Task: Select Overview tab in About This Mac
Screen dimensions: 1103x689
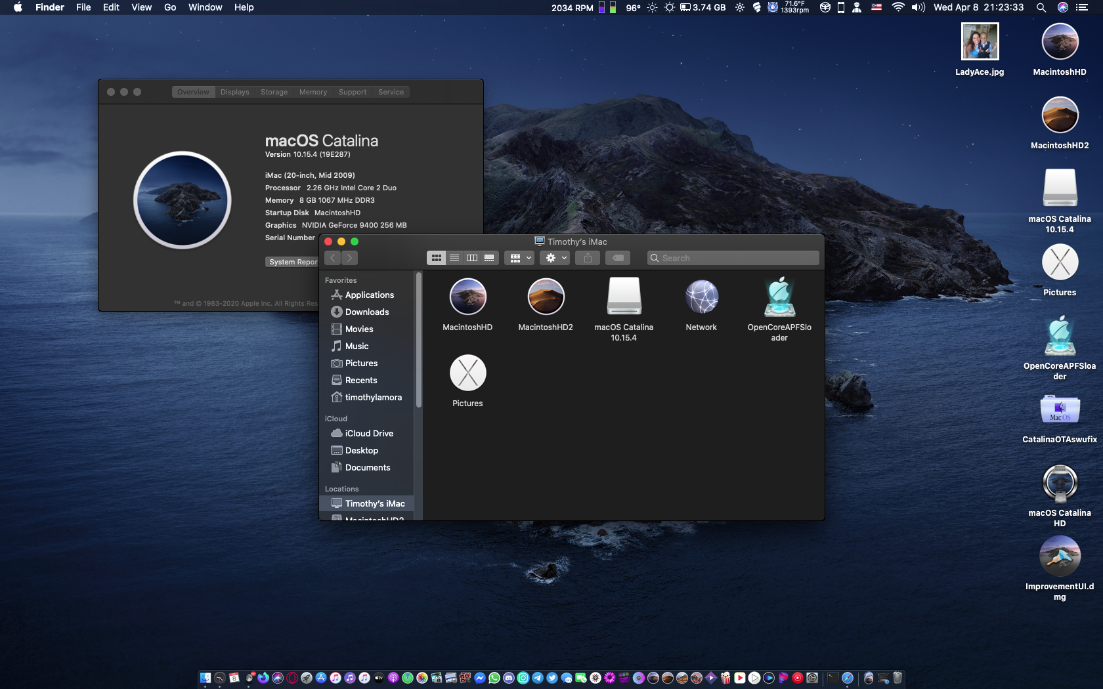Action: tap(193, 92)
